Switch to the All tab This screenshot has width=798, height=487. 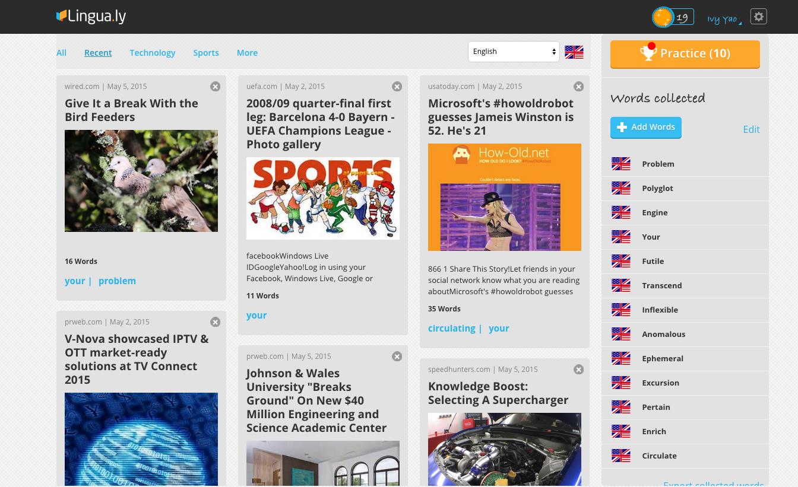pos(61,53)
